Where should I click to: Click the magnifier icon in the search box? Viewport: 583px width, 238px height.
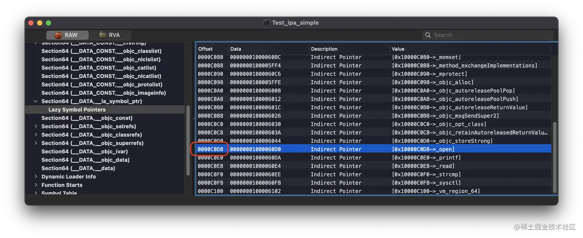click(x=428, y=35)
